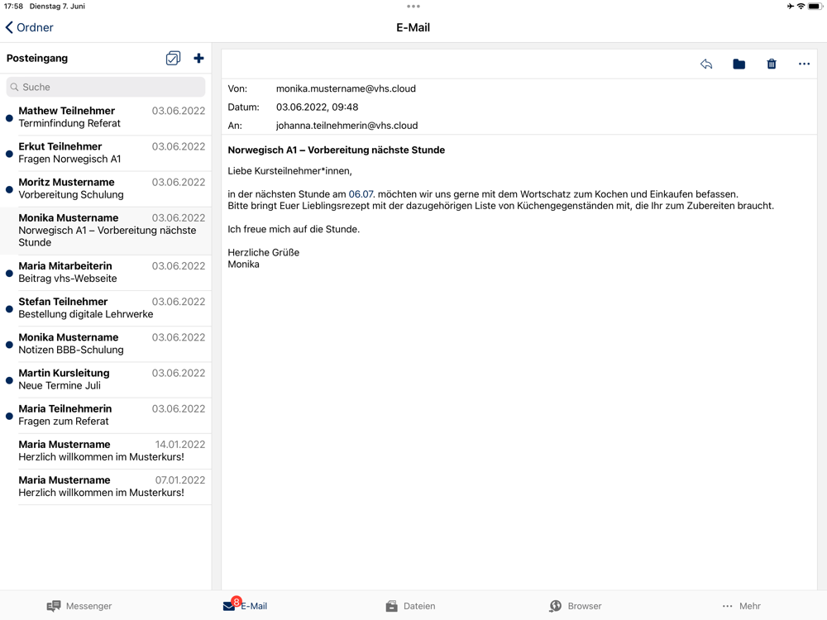Open email from Mathew Teilnehmer
The height and width of the screenshot is (620, 827).
pyautogui.click(x=106, y=117)
